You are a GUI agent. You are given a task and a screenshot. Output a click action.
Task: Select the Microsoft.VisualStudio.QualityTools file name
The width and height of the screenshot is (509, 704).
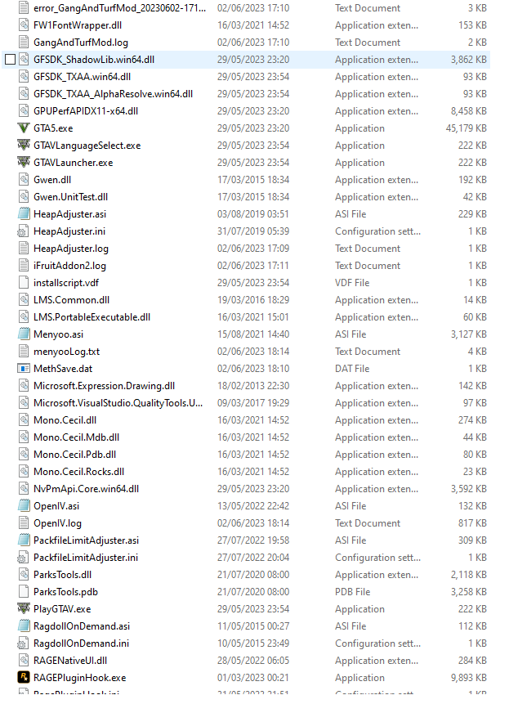pos(118,403)
